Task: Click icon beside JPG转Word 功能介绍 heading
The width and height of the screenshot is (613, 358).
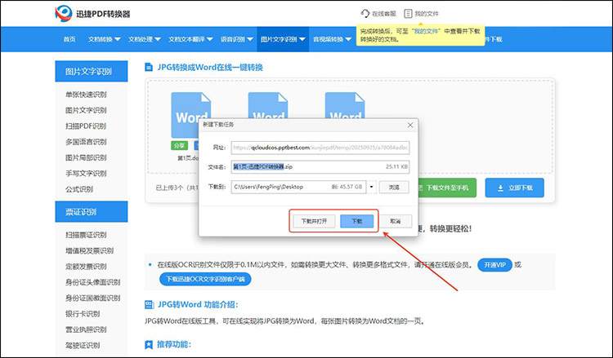Action: click(150, 304)
